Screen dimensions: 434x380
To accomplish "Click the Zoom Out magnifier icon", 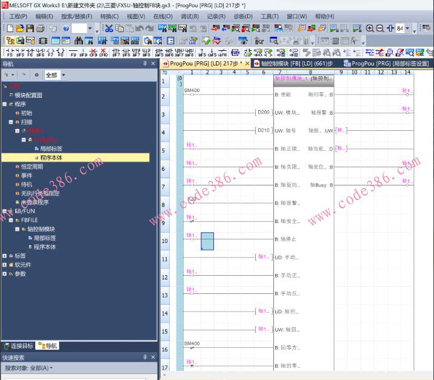I will (x=379, y=28).
